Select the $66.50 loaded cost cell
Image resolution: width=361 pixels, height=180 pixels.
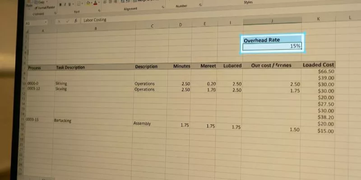[x=318, y=72]
